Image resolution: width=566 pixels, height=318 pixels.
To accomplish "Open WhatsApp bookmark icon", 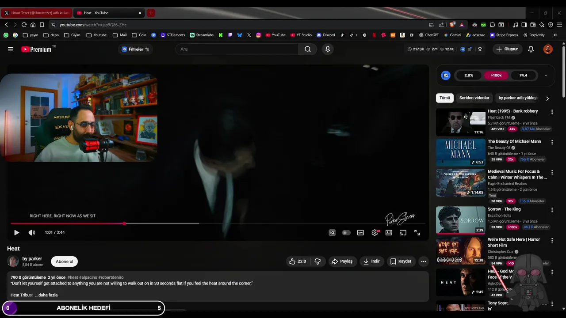I will [x=6, y=35].
